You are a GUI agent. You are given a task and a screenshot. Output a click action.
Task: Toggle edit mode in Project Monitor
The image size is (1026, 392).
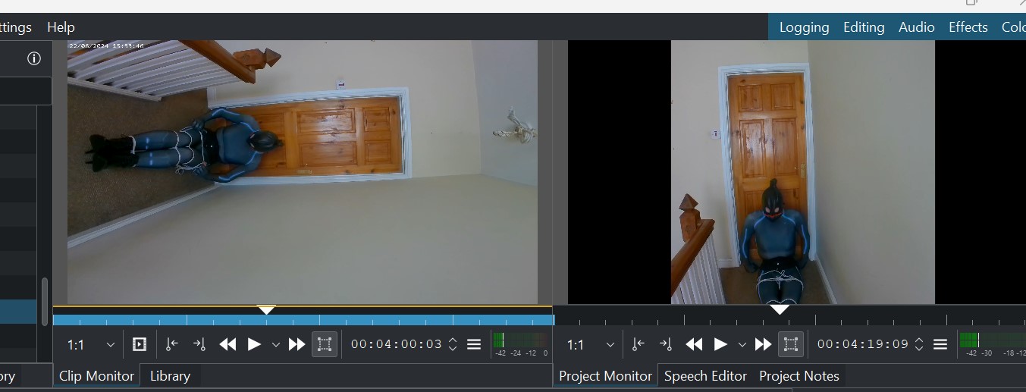(x=791, y=344)
